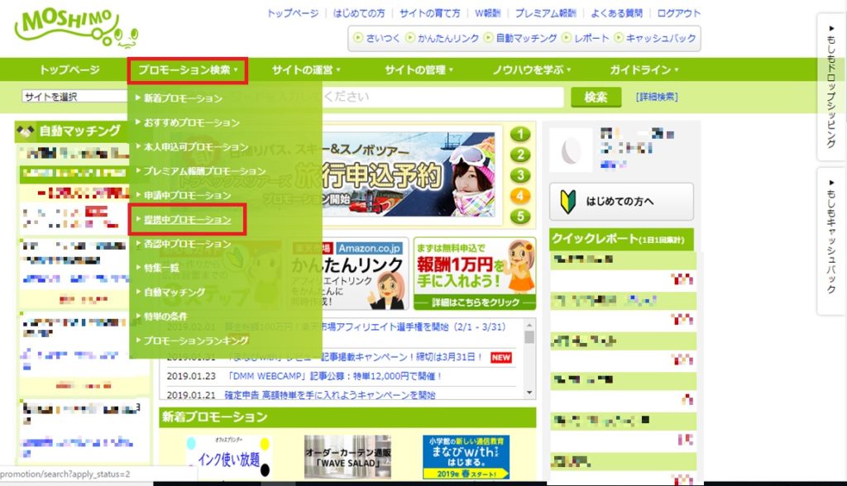This screenshot has height=486, width=847.
Task: Open the プレミアム報酬 header link
Action: (545, 13)
